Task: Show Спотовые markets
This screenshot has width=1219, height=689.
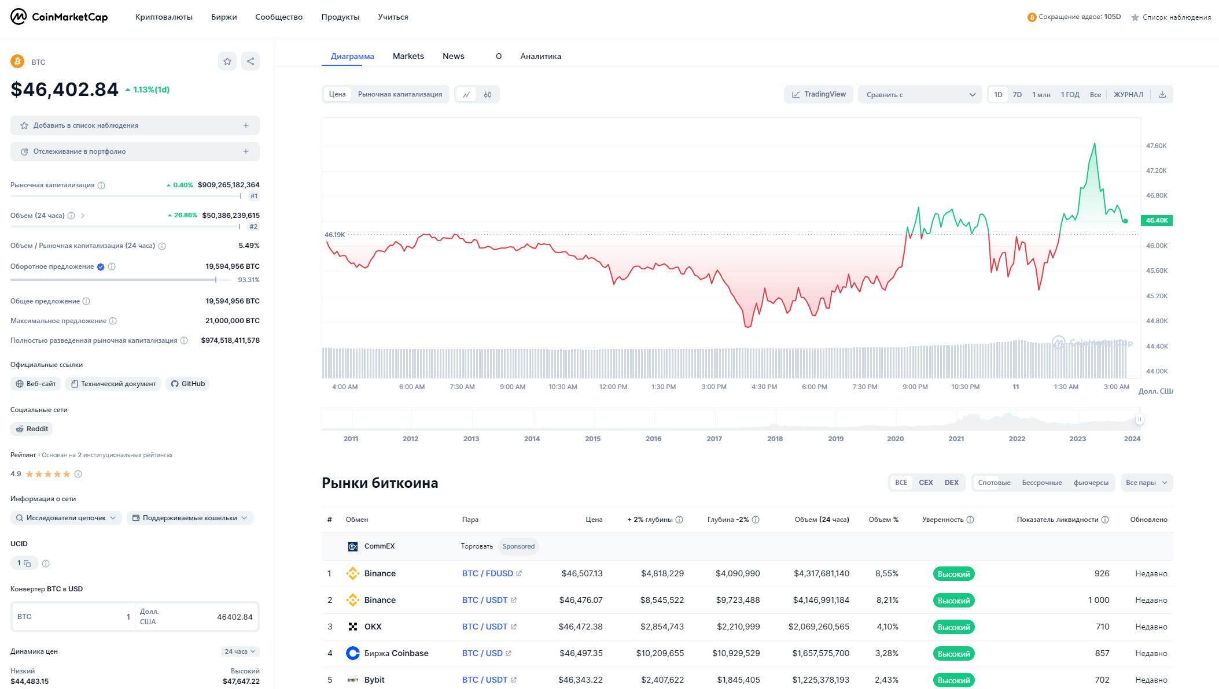Action: click(x=994, y=483)
